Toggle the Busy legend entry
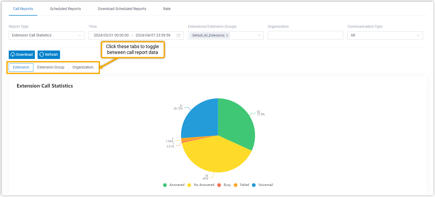 point(224,185)
